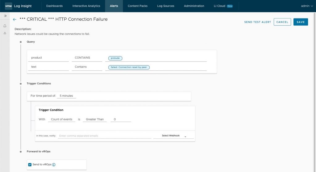The height and width of the screenshot is (172, 316).
Task: Click the alert title HTTP Connection Failure
Action: click(64, 19)
